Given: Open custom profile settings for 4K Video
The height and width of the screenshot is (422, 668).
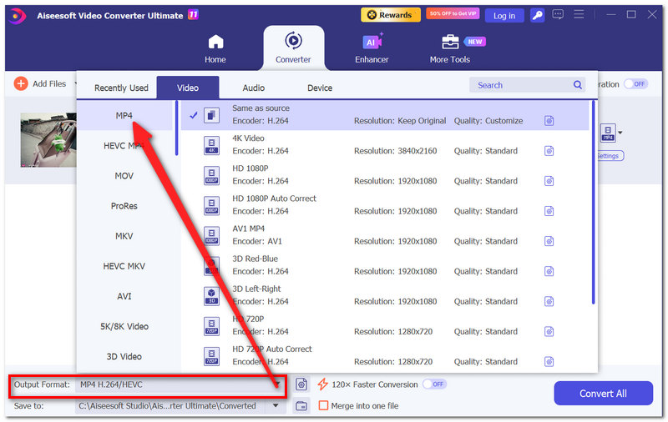Looking at the screenshot, I should point(549,151).
